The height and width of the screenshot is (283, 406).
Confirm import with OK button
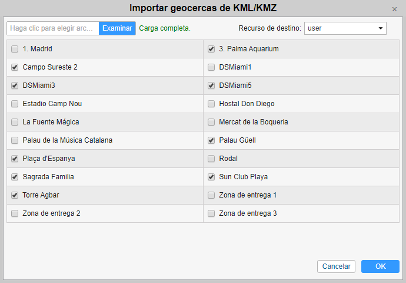380,266
